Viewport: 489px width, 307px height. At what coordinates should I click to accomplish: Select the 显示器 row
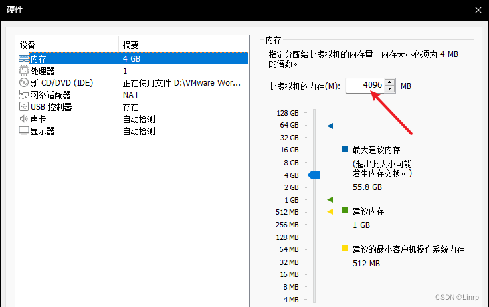click(x=133, y=131)
